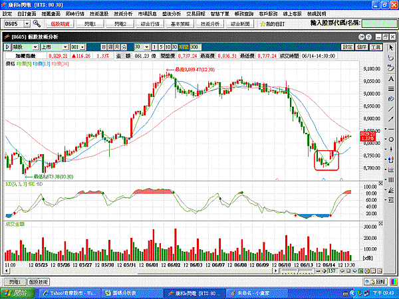Open the line thickness tool
Viewport: 399px width, 299px height.
tap(391, 89)
